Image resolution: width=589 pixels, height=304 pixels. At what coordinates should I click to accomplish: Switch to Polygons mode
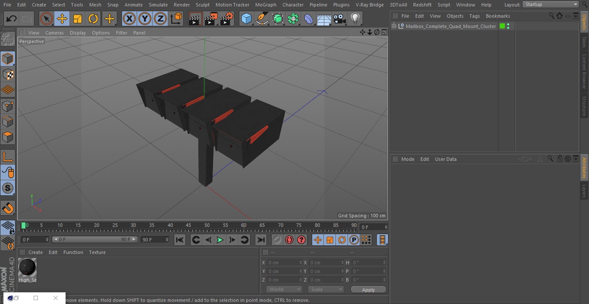pos(8,137)
